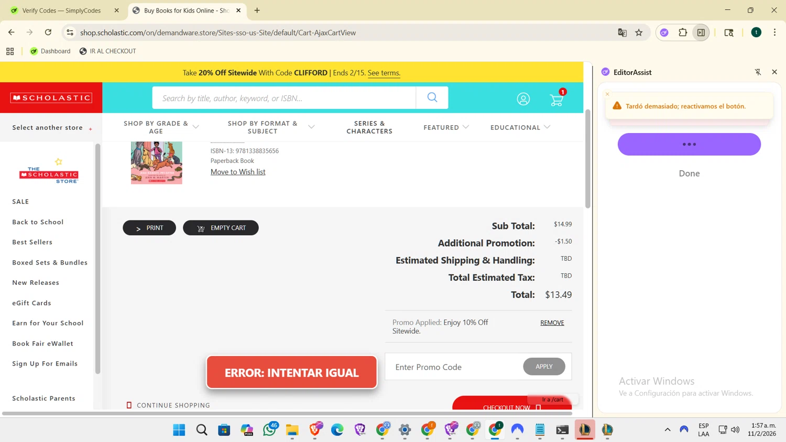Open the account profile icon

pyautogui.click(x=523, y=99)
